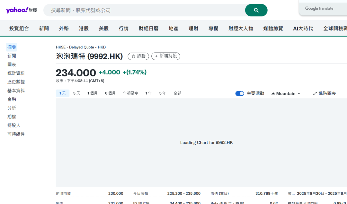Click the price 234.000

76,73
